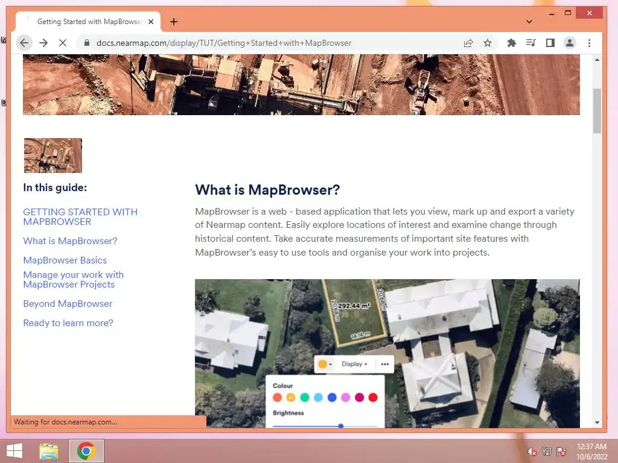Stop loading the page
The image size is (618, 463).
coord(63,43)
